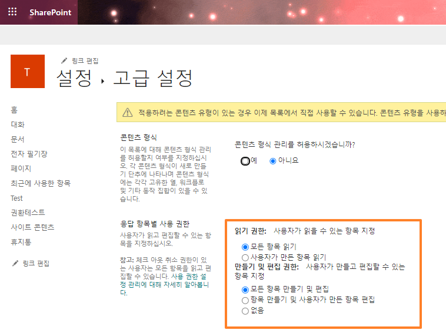Open the SharePoint app launcher grid

[12, 12]
